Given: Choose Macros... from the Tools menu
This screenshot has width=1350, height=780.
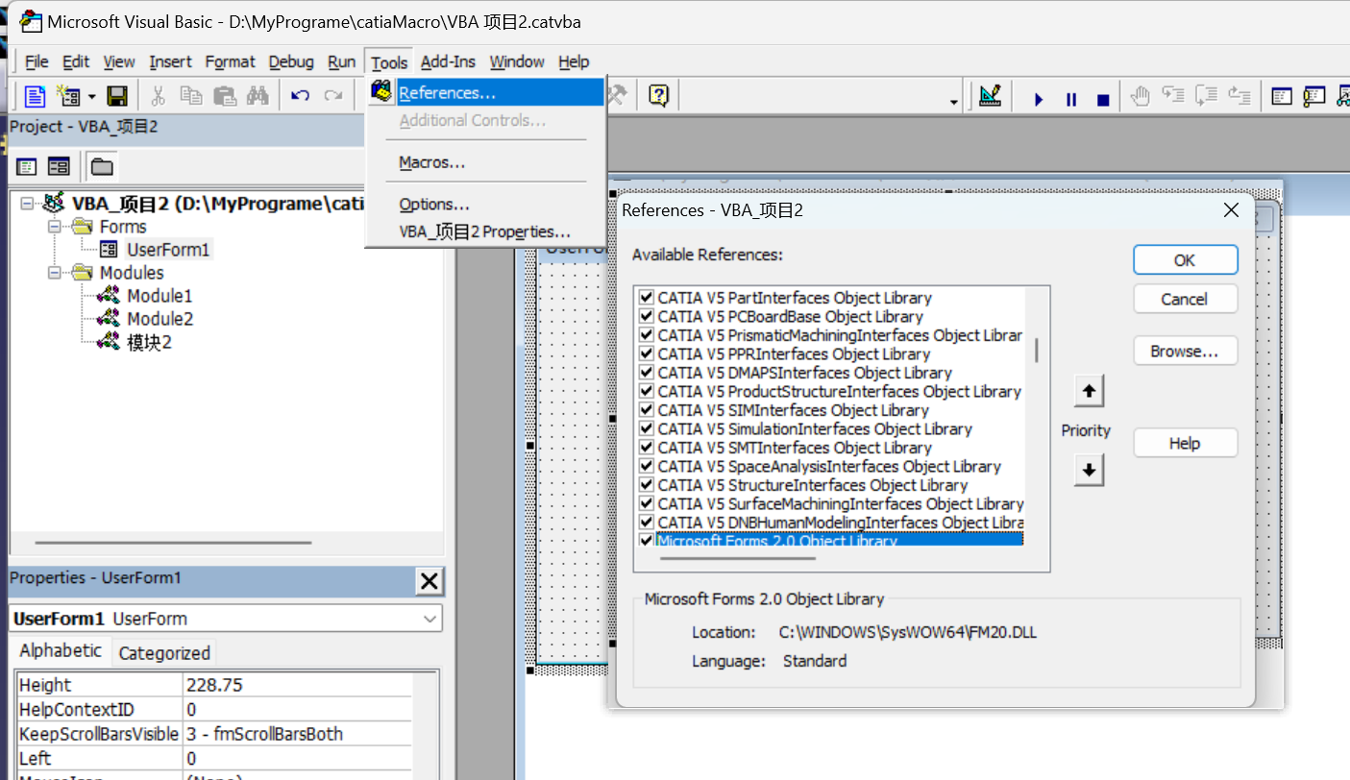Looking at the screenshot, I should tap(486, 162).
